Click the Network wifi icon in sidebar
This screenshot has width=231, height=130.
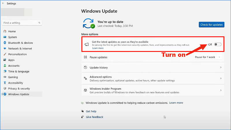point(5,48)
